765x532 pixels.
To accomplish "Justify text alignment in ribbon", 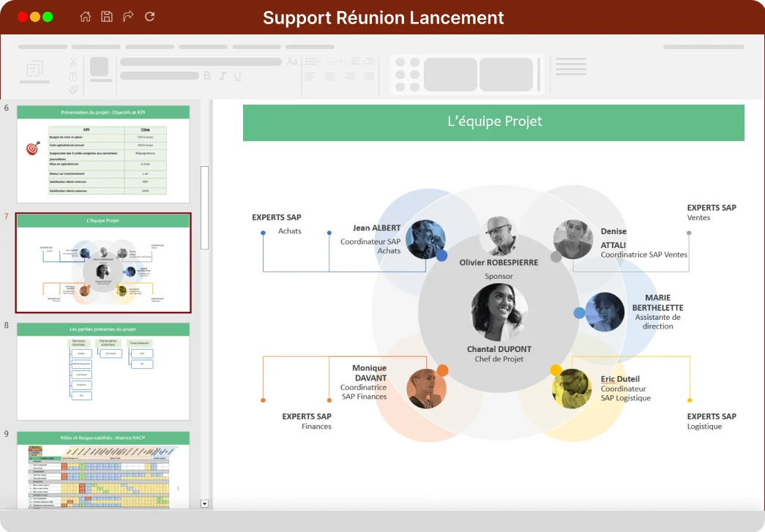I will [x=370, y=77].
